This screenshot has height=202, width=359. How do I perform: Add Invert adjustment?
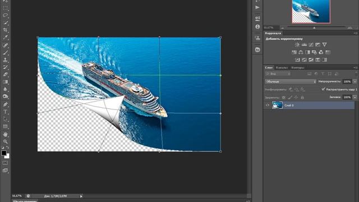pos(297,60)
